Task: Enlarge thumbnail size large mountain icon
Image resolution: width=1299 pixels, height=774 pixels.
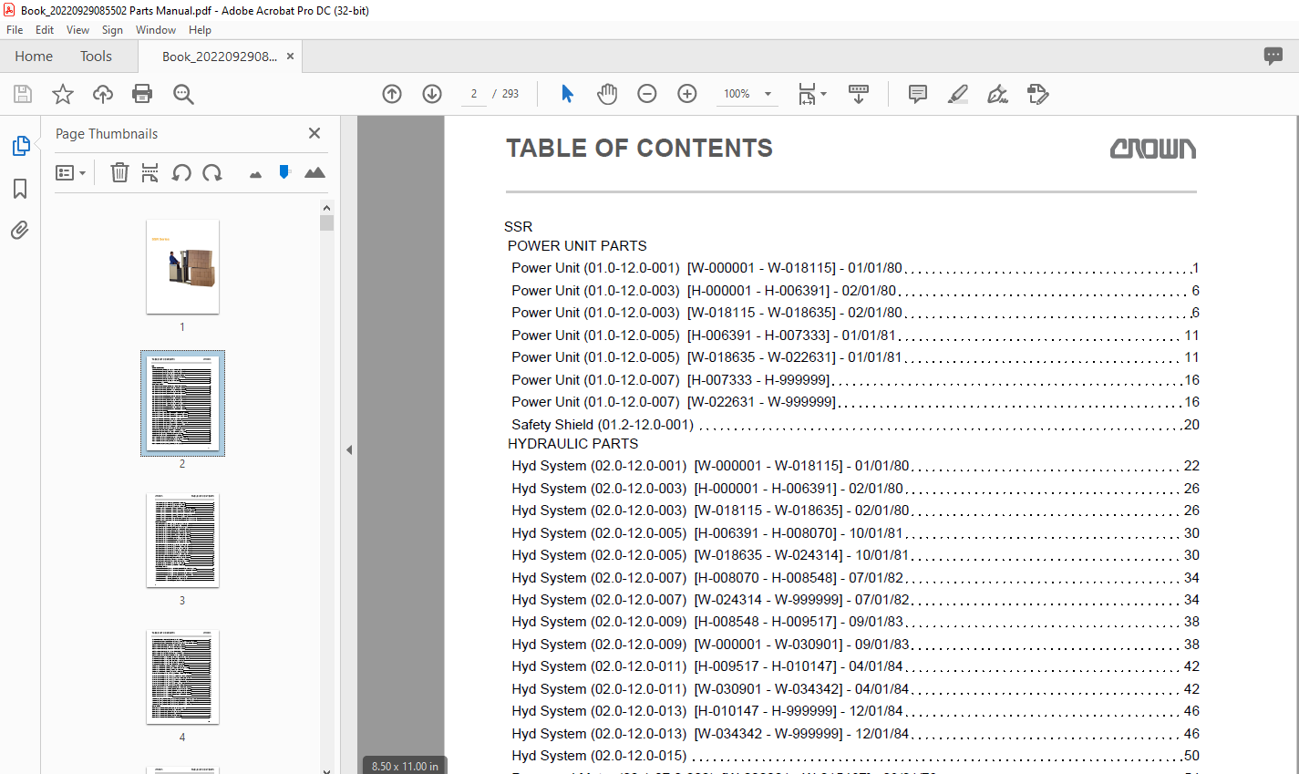Action: point(314,172)
